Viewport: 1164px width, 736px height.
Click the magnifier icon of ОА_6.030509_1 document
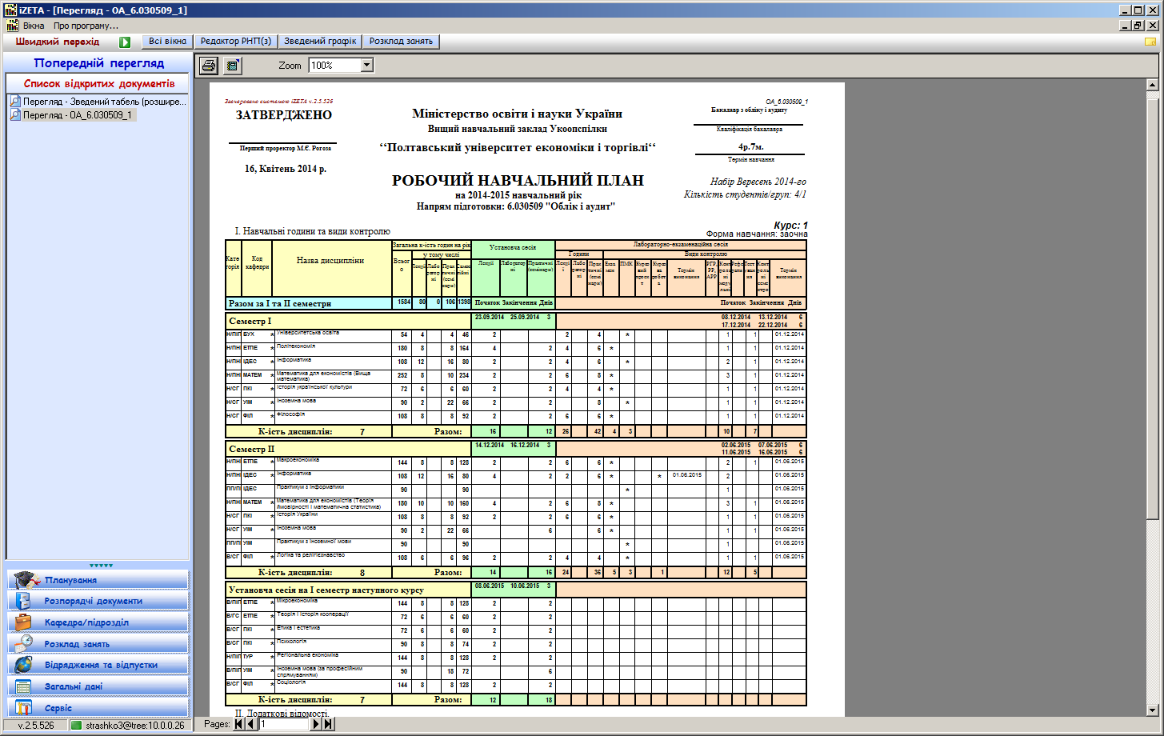tap(15, 115)
